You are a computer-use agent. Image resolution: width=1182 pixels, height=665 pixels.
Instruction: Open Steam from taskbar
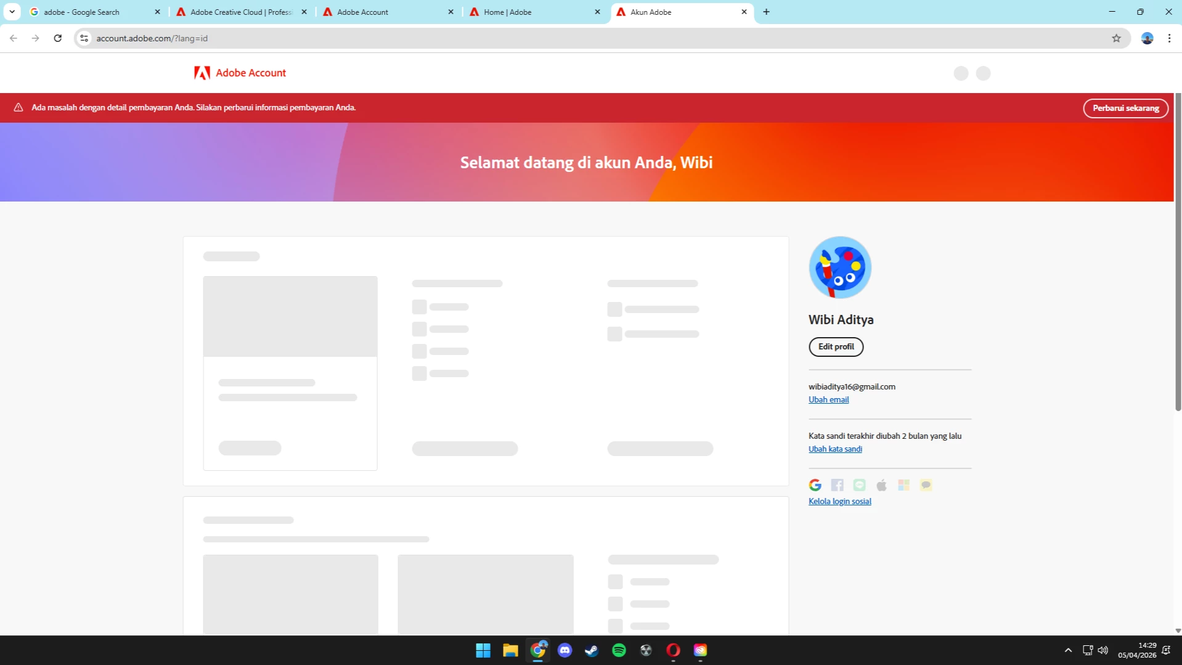point(592,650)
